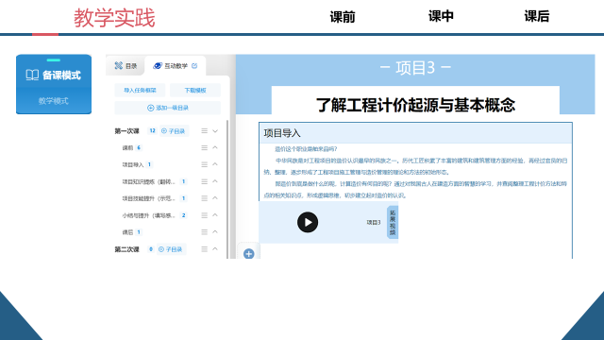604x340 pixels.
Task: Click 添加一级目录 button
Action: click(x=168, y=108)
